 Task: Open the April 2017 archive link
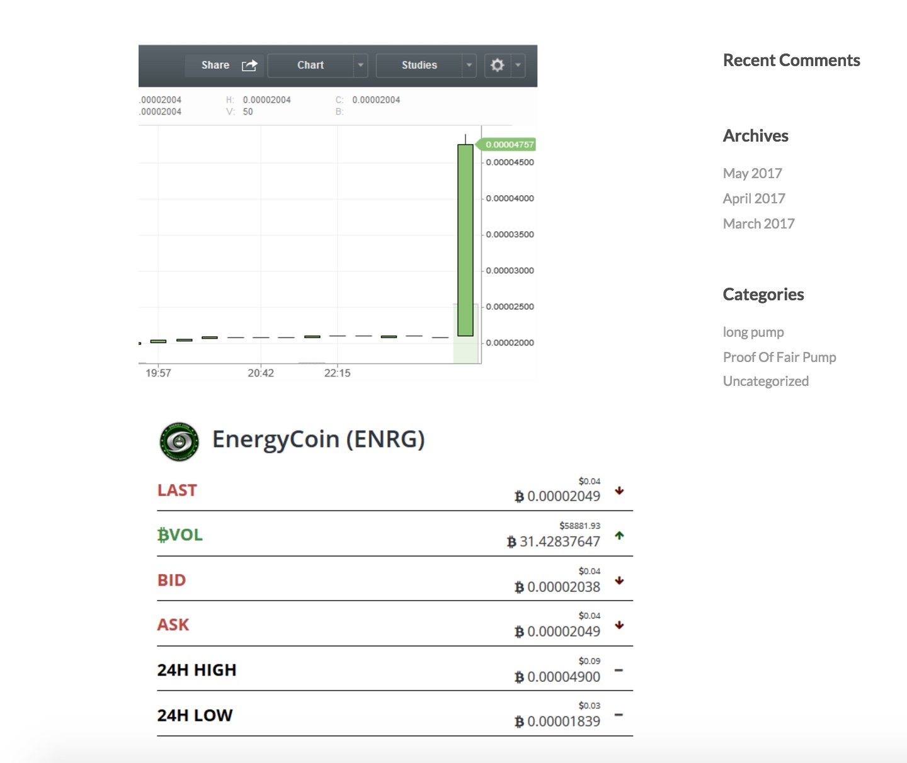click(754, 198)
